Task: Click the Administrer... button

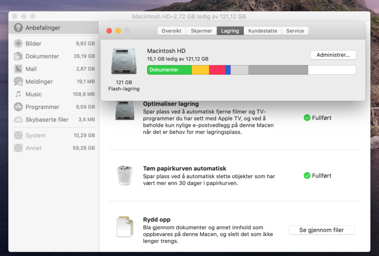Action: 333,55
